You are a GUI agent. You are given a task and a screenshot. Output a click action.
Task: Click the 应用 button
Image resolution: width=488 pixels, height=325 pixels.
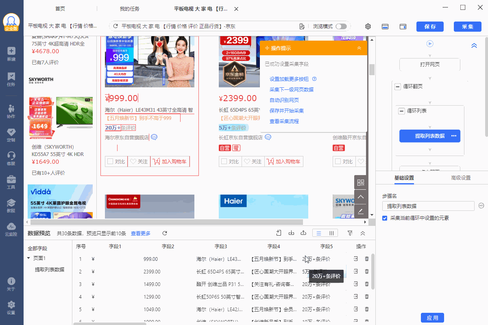pos(432,318)
